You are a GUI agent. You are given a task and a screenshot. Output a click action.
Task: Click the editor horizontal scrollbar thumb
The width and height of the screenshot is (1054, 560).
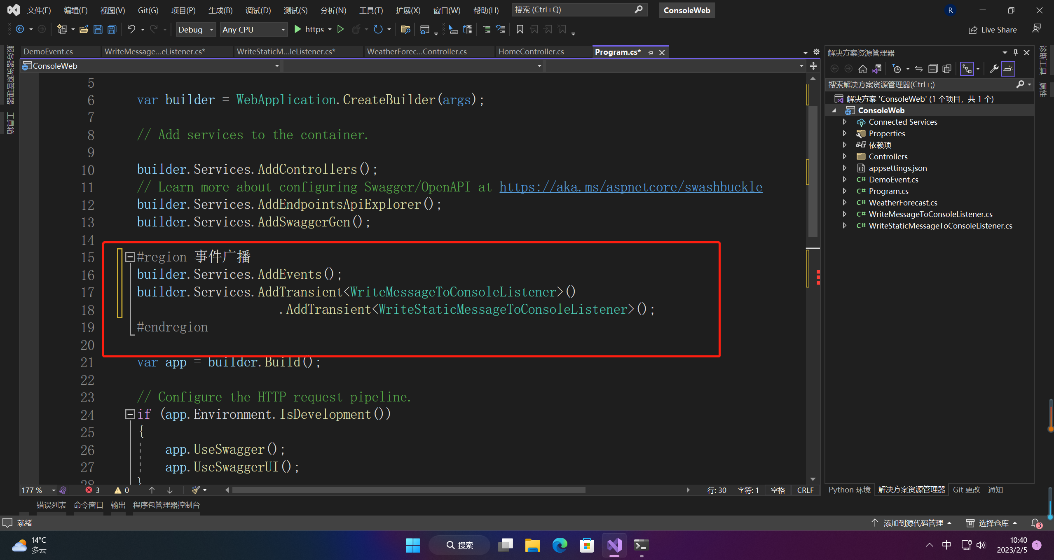[408, 490]
